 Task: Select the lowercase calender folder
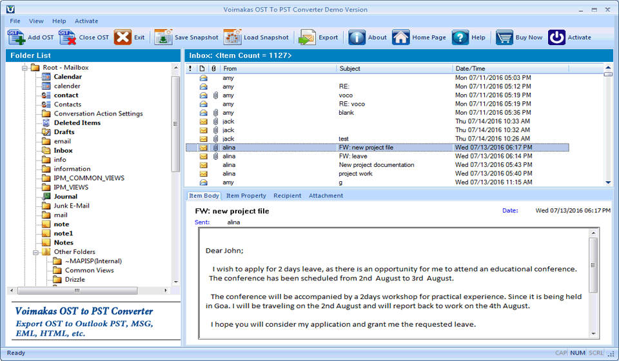pyautogui.click(x=66, y=86)
